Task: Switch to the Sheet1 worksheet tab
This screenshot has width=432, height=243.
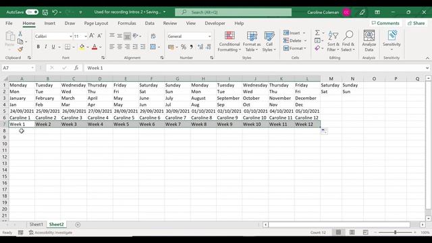Action: (36, 225)
